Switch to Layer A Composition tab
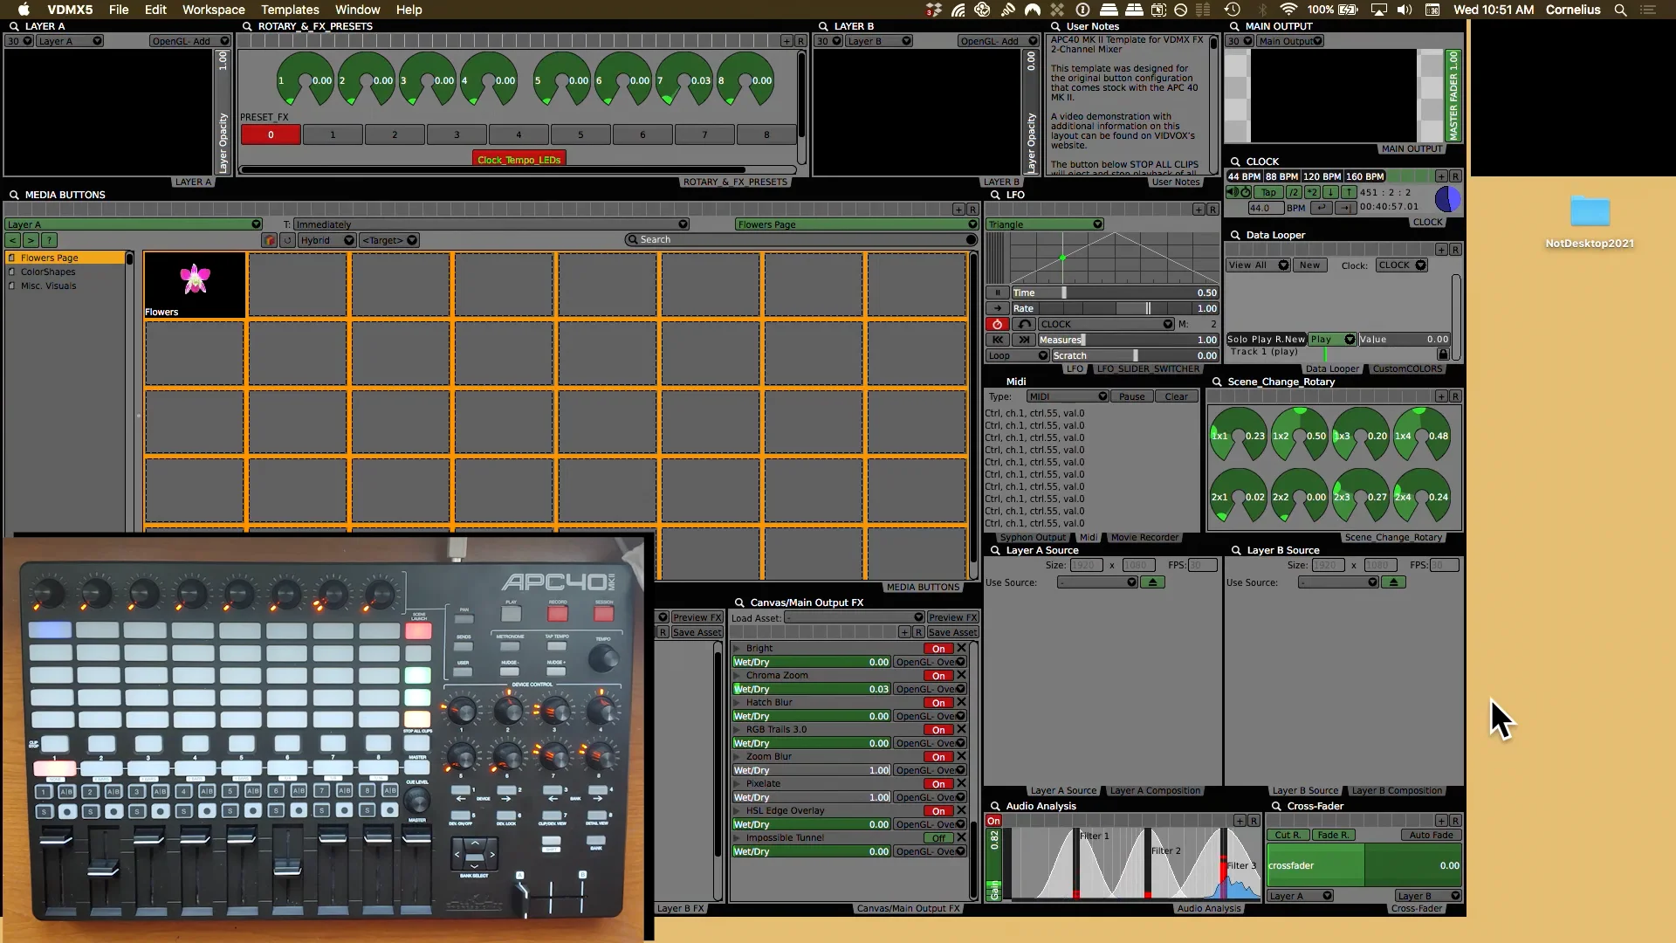1676x943 pixels. [x=1155, y=790]
